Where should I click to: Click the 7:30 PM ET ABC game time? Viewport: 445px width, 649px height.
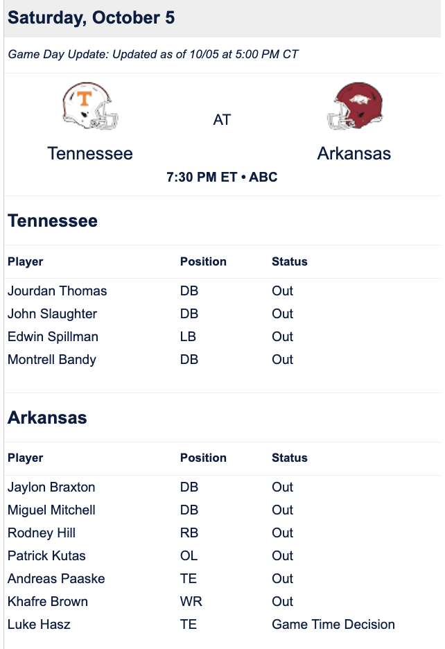pyautogui.click(x=222, y=177)
